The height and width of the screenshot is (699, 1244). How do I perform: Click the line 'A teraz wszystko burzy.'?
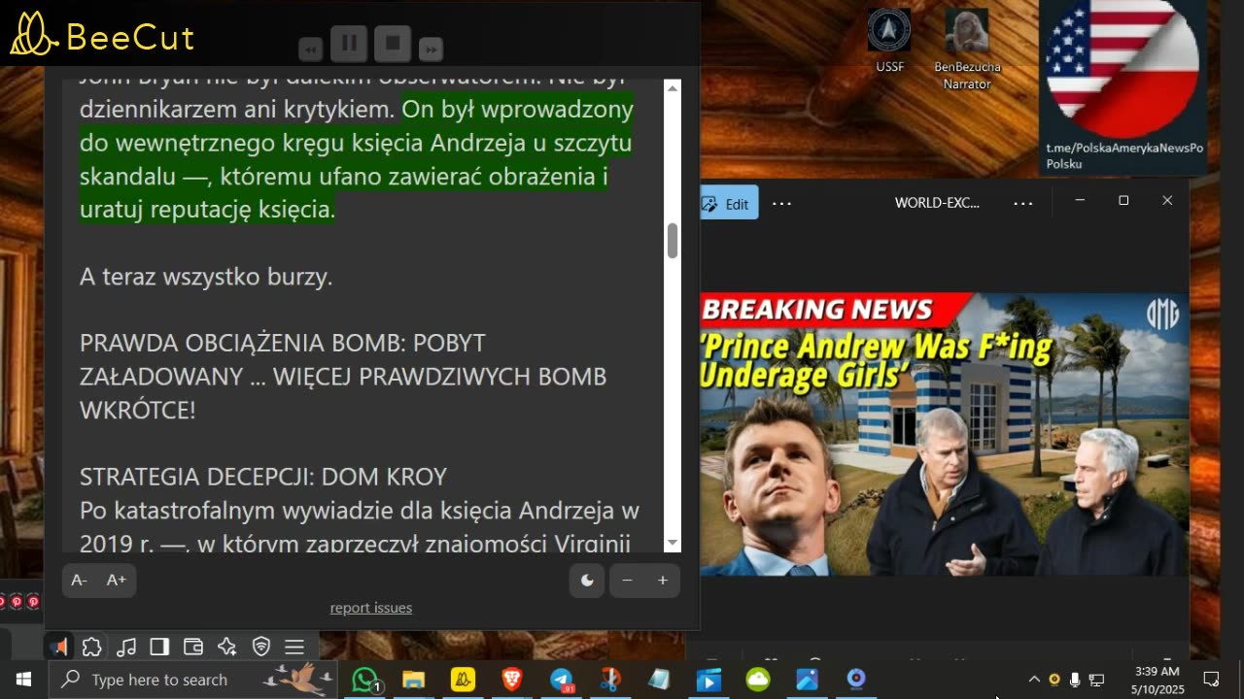tap(206, 277)
